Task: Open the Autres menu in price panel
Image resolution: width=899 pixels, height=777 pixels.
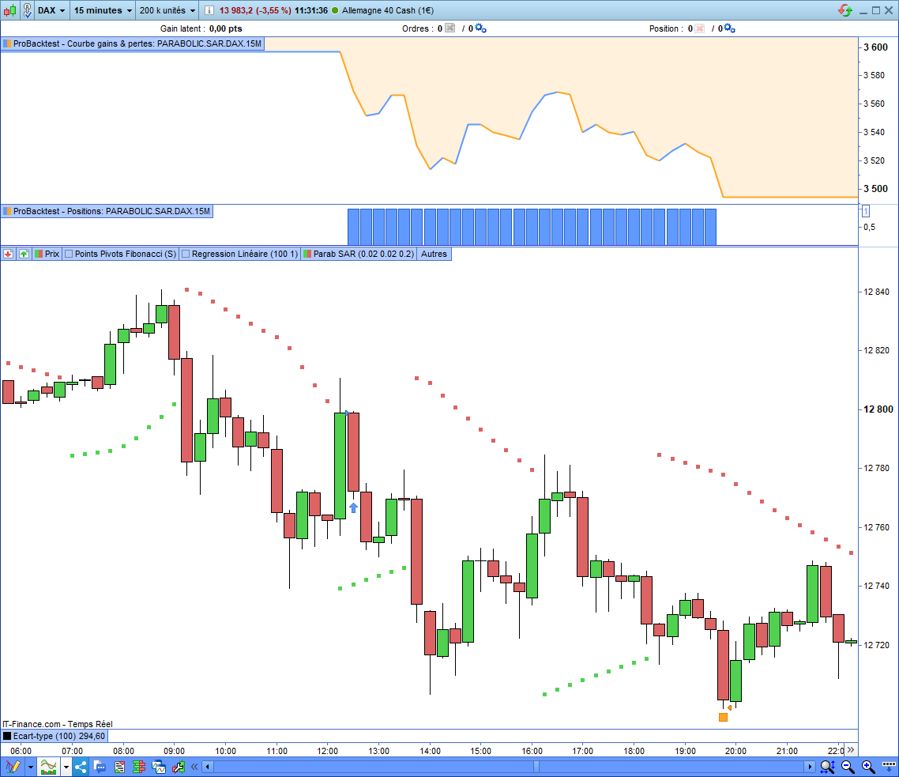Action: (x=434, y=254)
